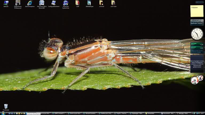Select the Prullenbak recycle bin icon
The width and height of the screenshot is (205, 115).
[6, 107]
